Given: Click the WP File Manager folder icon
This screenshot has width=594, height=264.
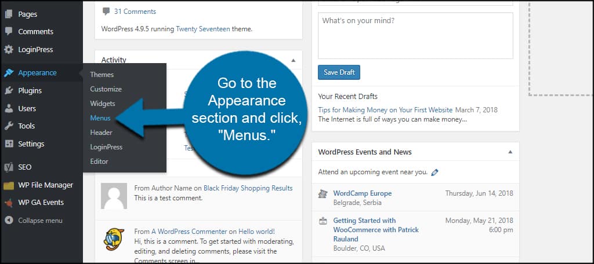Looking at the screenshot, I should [x=9, y=185].
